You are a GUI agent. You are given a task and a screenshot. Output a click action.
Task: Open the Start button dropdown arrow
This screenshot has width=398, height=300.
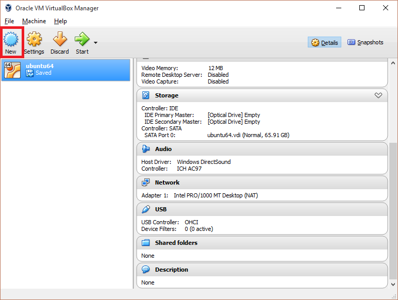coord(96,43)
